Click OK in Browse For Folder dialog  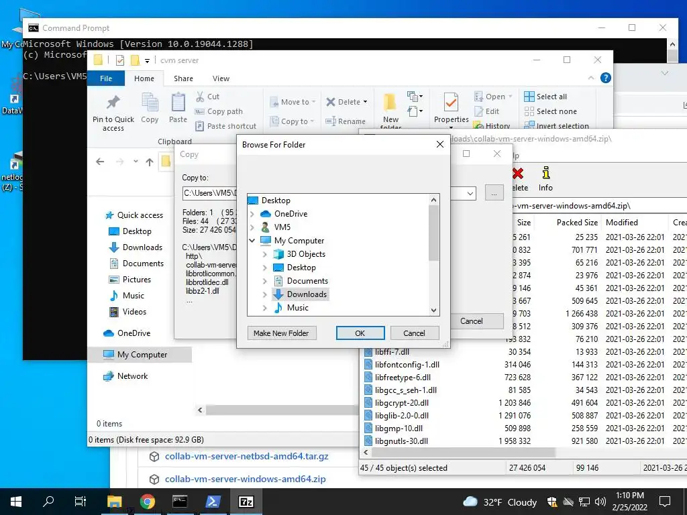tap(360, 333)
